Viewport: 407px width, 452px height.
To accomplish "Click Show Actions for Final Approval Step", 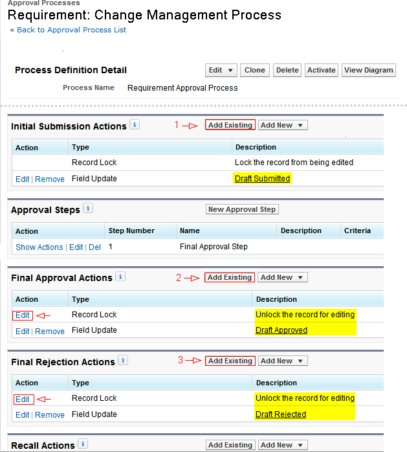I will (x=39, y=247).
